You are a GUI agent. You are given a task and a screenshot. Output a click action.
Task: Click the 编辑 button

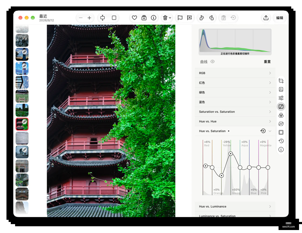pyautogui.click(x=280, y=18)
